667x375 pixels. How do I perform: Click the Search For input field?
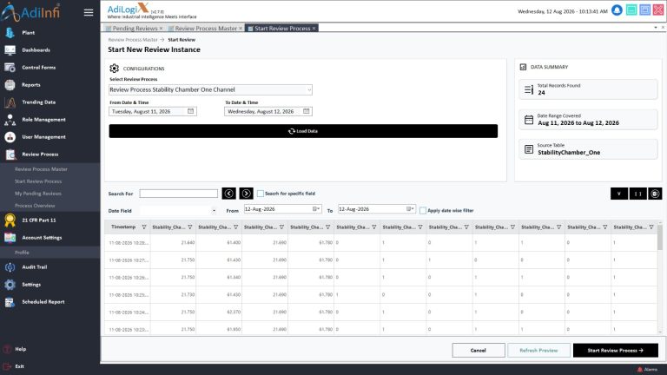[179, 194]
